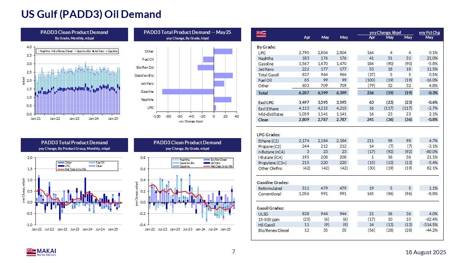Image resolution: width=467 pixels, height=263 pixels.
Task: Click the 21.0% value in the Naphtha row
Action: coord(432,58)
